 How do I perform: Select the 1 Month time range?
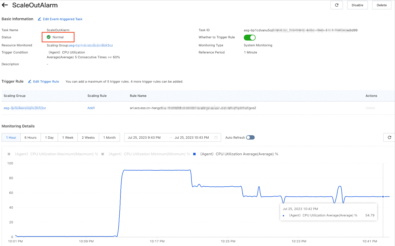point(109,137)
